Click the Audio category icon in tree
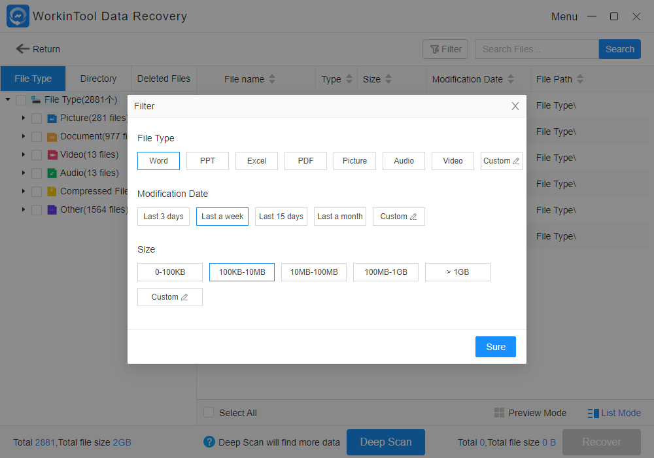The image size is (654, 458). point(52,173)
